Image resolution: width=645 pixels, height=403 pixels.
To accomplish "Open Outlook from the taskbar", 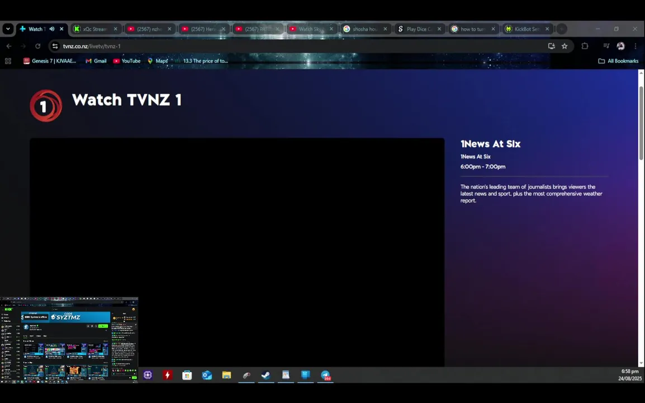I will [x=207, y=375].
